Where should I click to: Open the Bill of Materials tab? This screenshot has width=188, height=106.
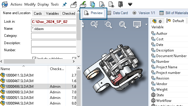174,13
